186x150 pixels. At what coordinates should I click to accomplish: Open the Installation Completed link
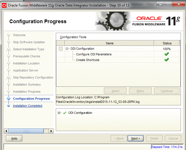click(27, 106)
